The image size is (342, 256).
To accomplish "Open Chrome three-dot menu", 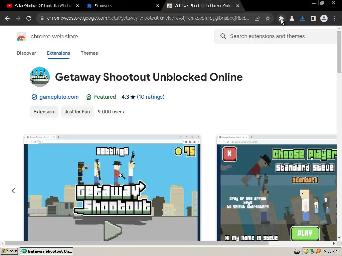I will pos(335,18).
